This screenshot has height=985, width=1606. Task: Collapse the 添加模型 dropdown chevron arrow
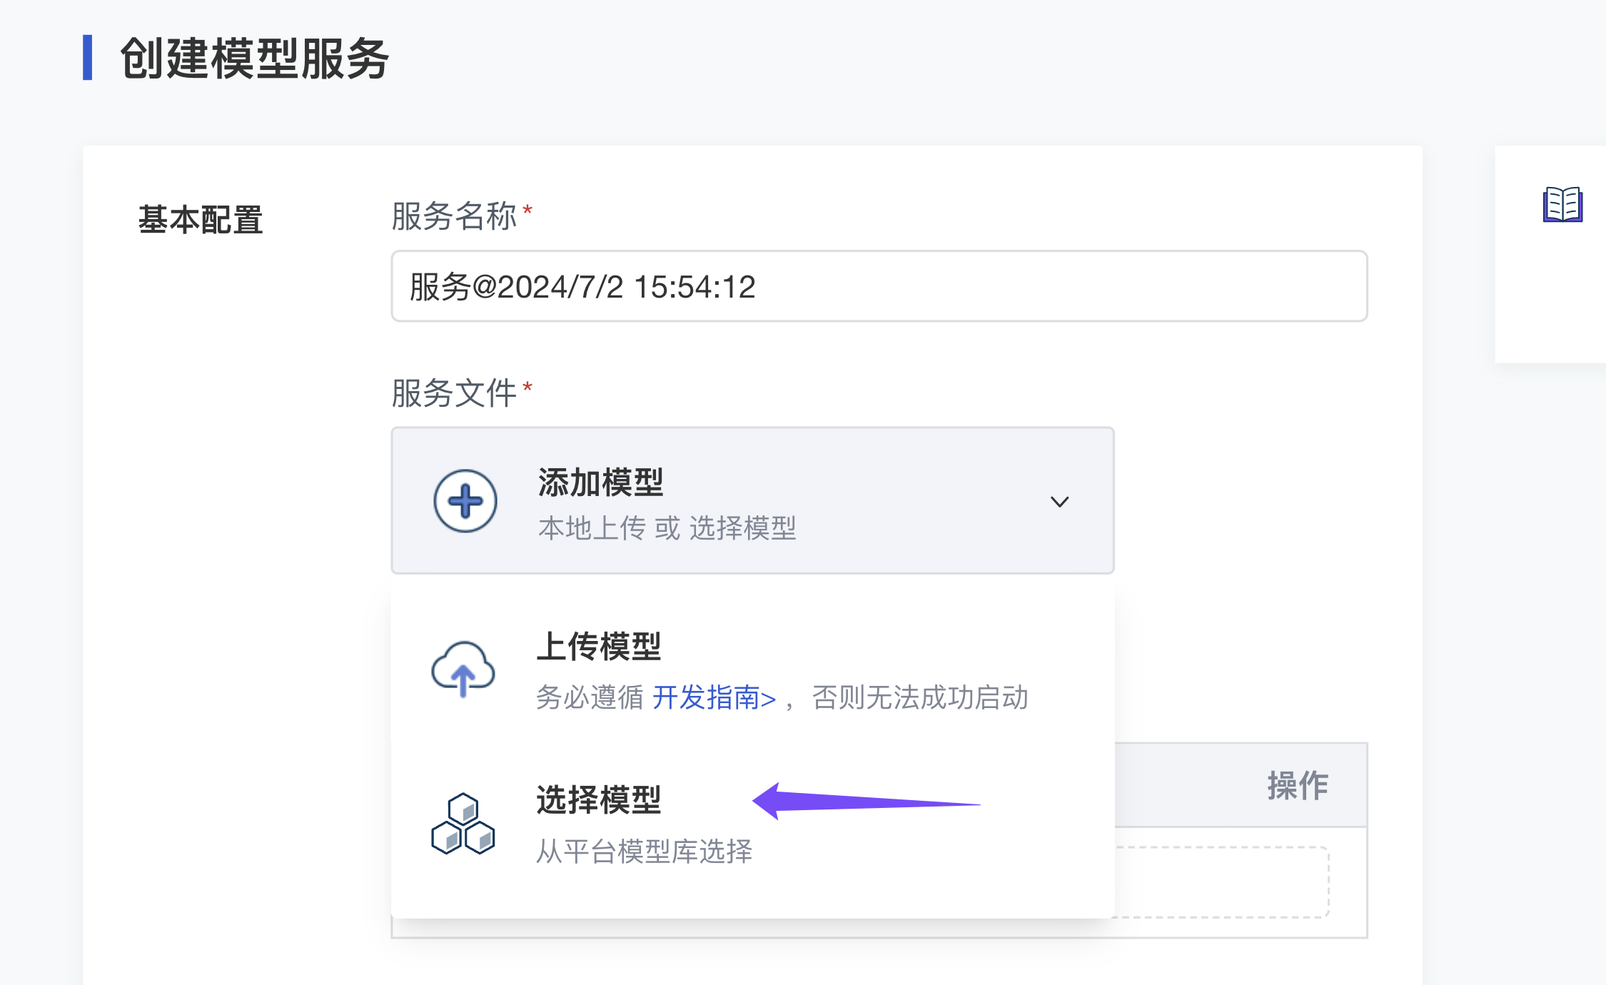click(x=1059, y=502)
